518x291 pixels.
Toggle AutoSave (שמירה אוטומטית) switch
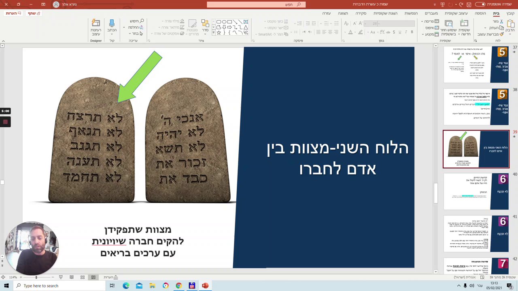tap(480, 4)
